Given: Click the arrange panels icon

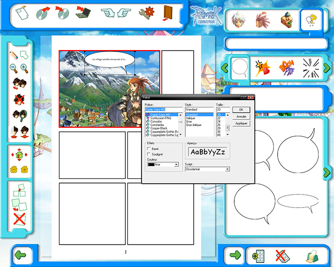Looking at the screenshot, I should (19, 190).
